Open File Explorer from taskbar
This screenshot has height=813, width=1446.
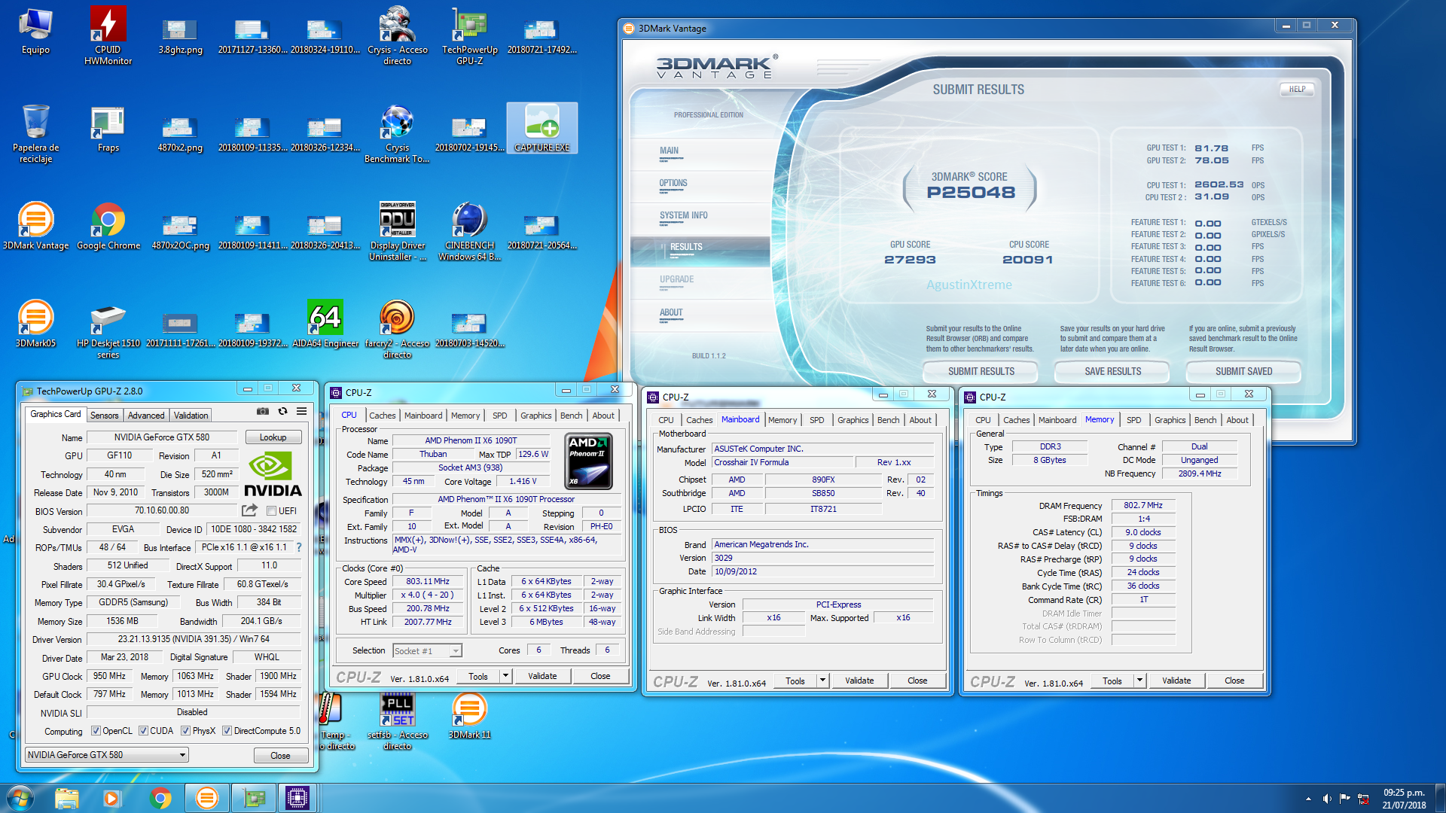[66, 798]
